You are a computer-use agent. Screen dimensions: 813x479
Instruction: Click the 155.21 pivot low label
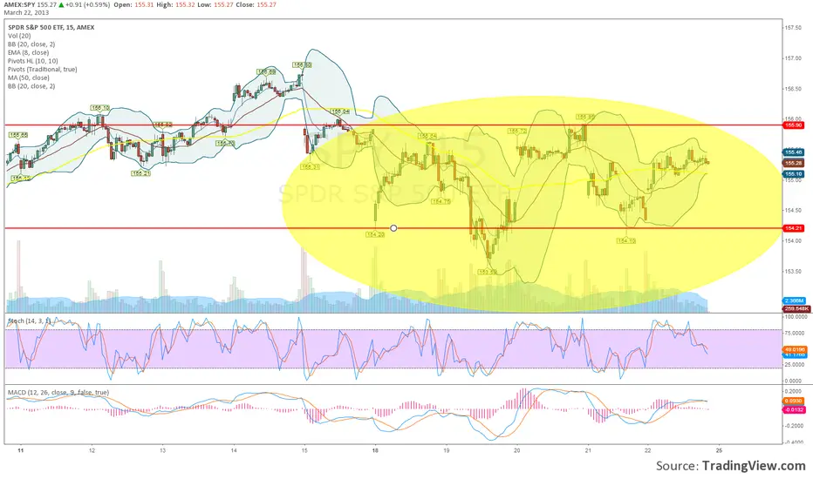(x=141, y=173)
